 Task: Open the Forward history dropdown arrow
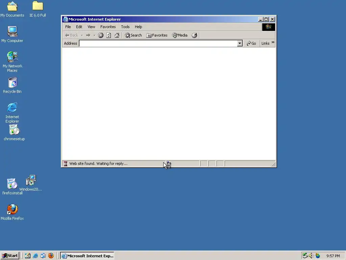(x=94, y=35)
